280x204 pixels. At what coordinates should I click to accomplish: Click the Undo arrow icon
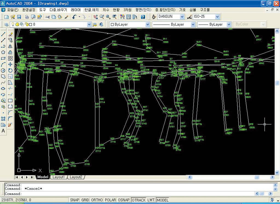tap(74, 17)
